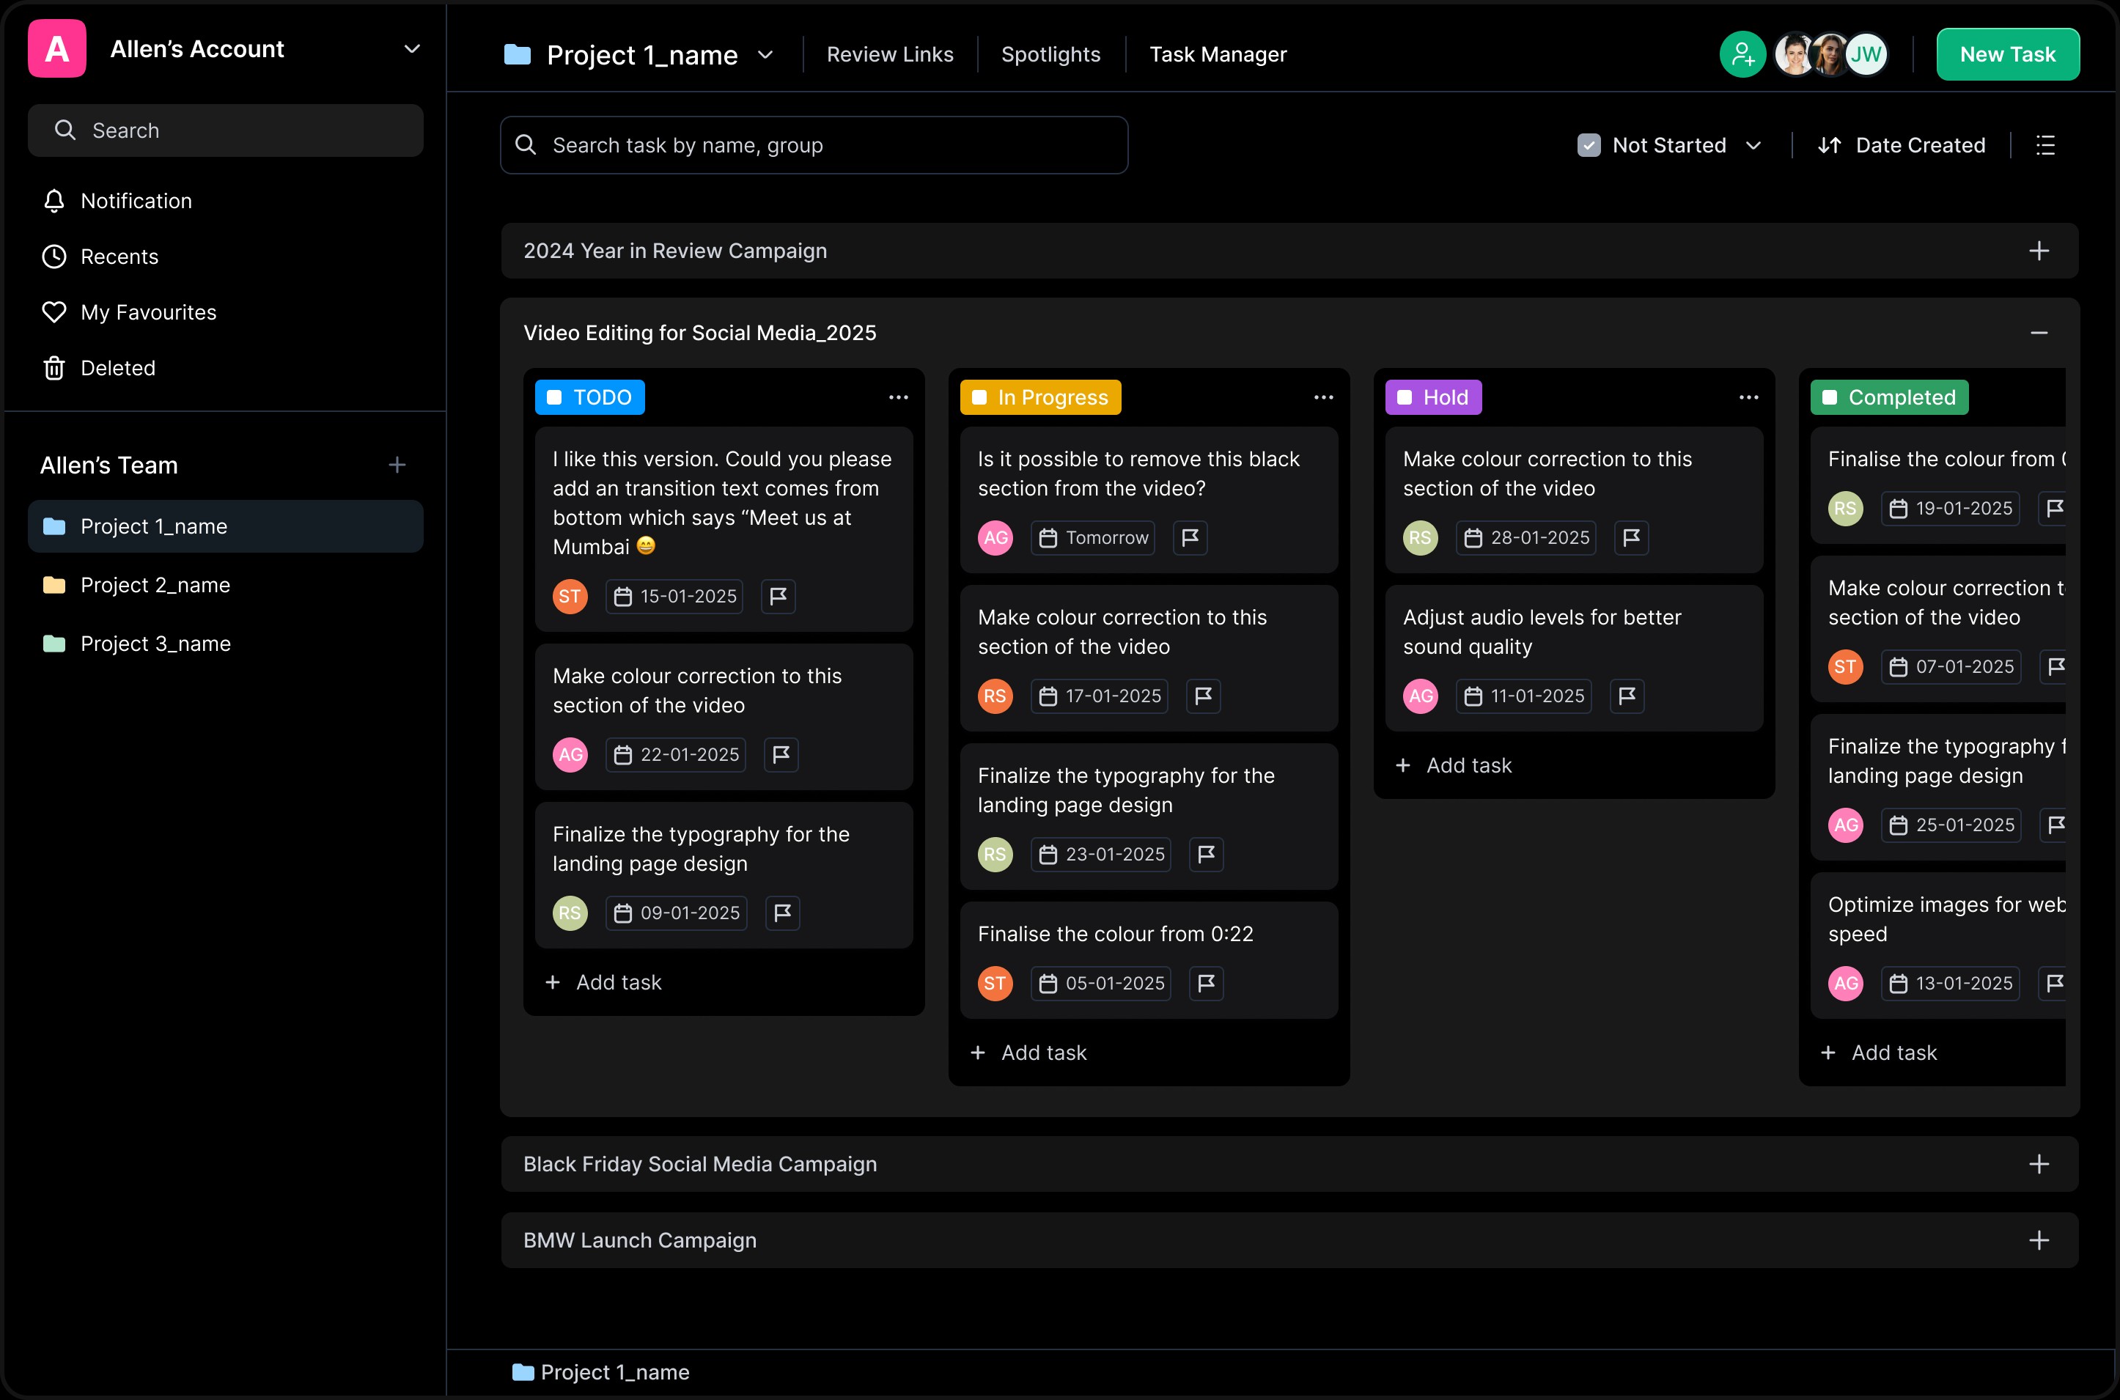Screen dimensions: 2120x1400
Task: Open the Project 1_name header dropdown chevron
Action: (765, 56)
